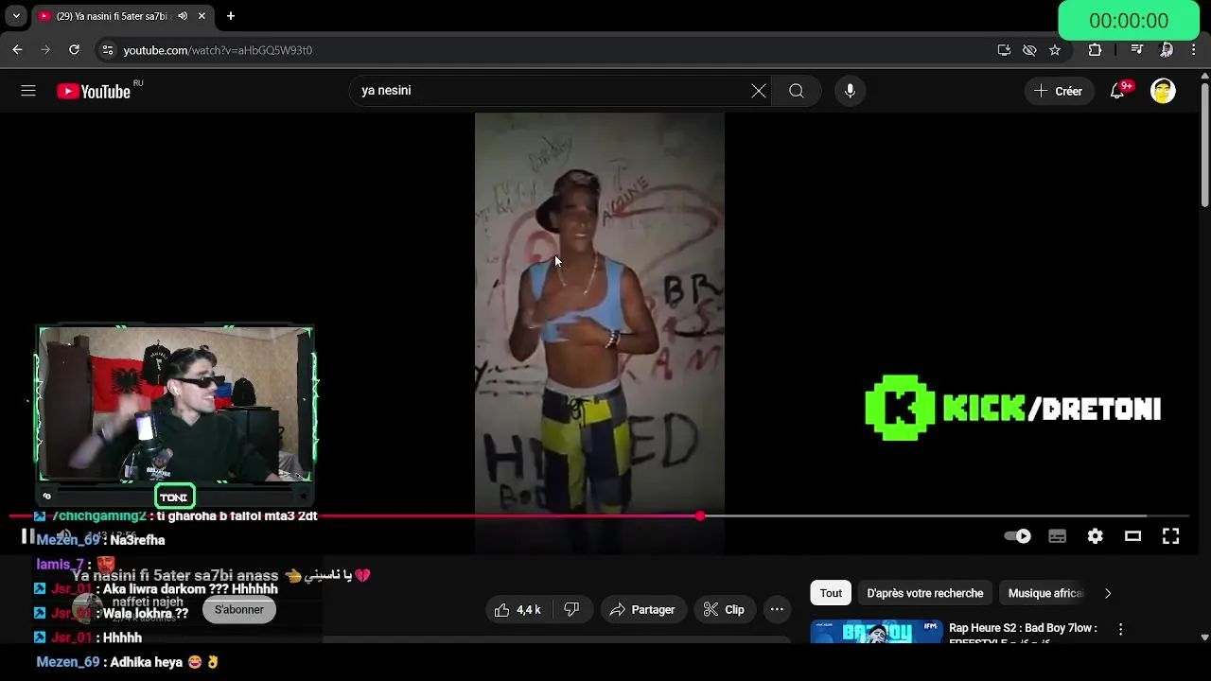Open the player settings gear
Image resolution: width=1211 pixels, height=681 pixels.
pyautogui.click(x=1096, y=536)
